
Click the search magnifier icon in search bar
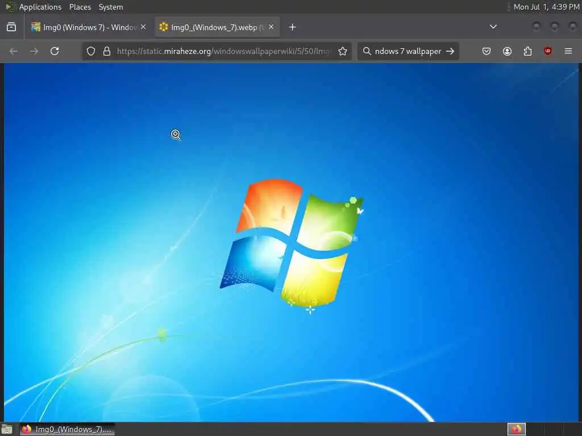click(x=367, y=51)
